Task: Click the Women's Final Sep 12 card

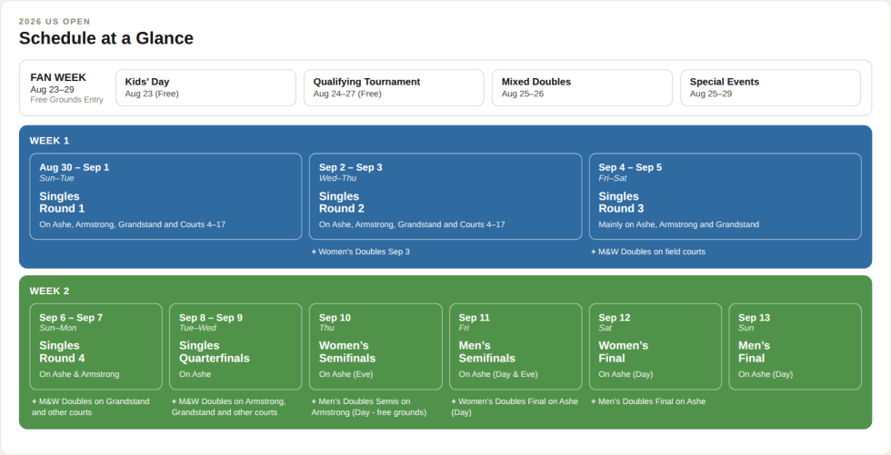Action: (x=656, y=347)
